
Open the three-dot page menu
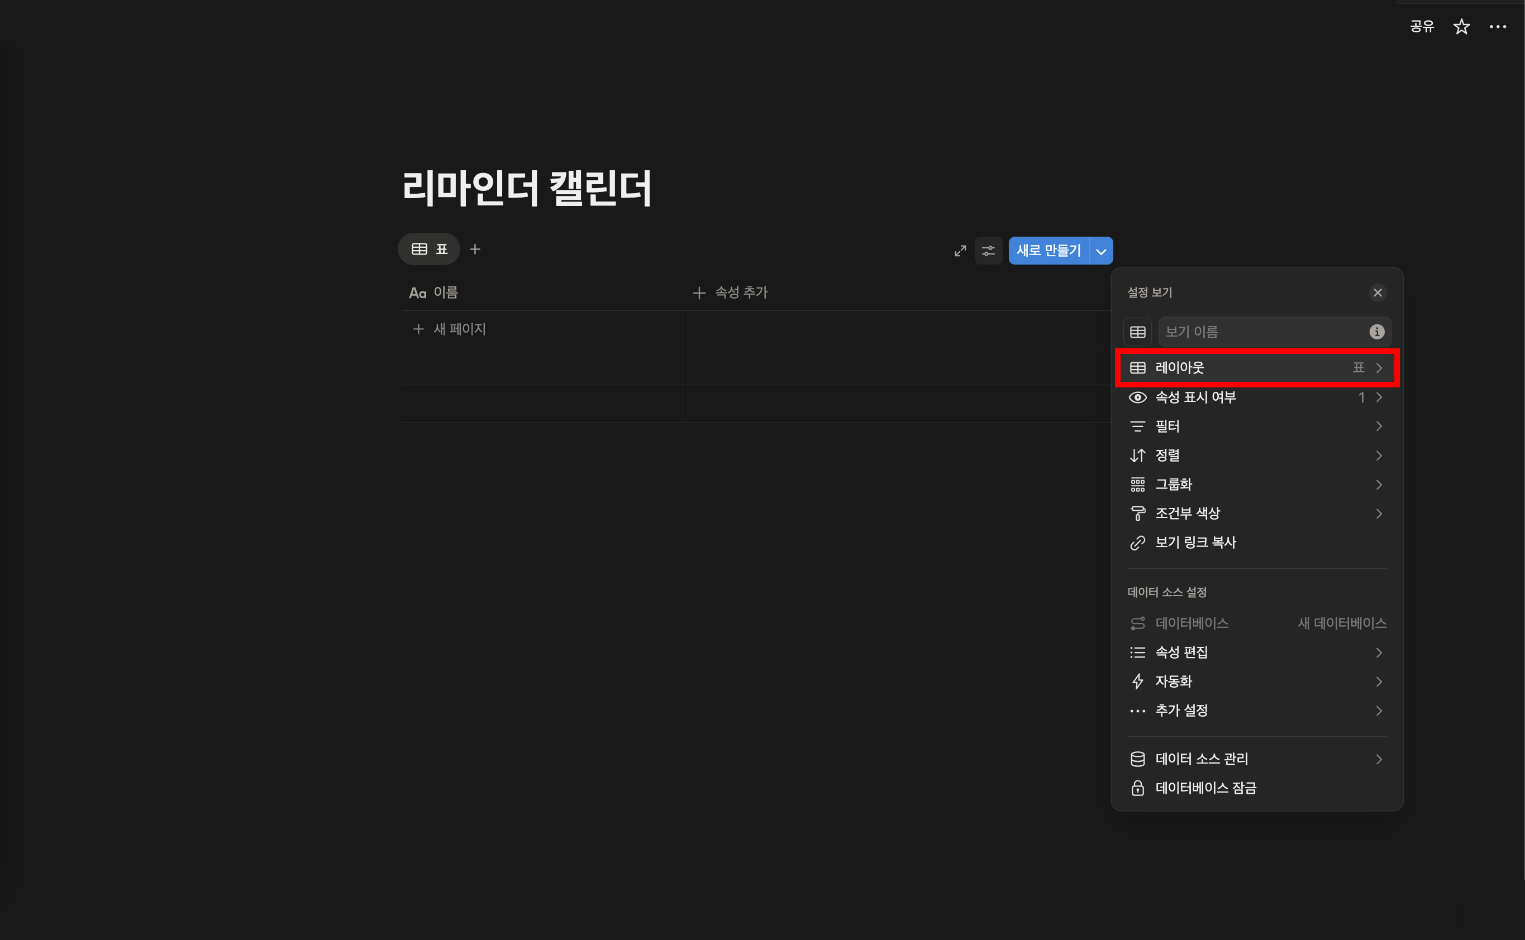tap(1498, 27)
